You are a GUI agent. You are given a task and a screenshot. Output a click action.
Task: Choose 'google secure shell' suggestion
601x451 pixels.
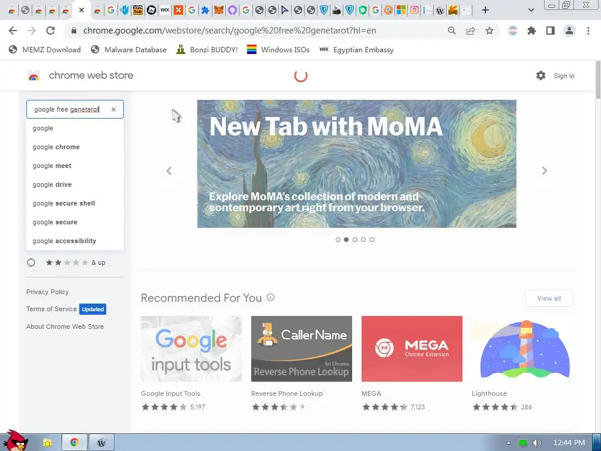click(75, 203)
